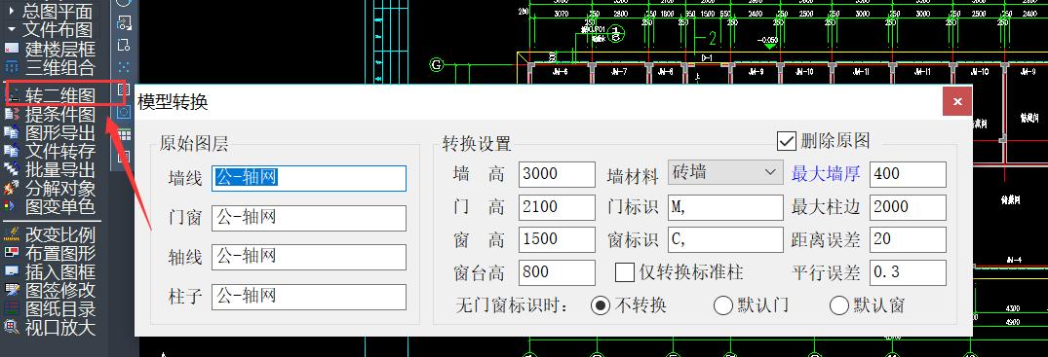Screen dimensions: 1048x357
Task: Click the 窗台高 field showing 800
Action: [557, 272]
